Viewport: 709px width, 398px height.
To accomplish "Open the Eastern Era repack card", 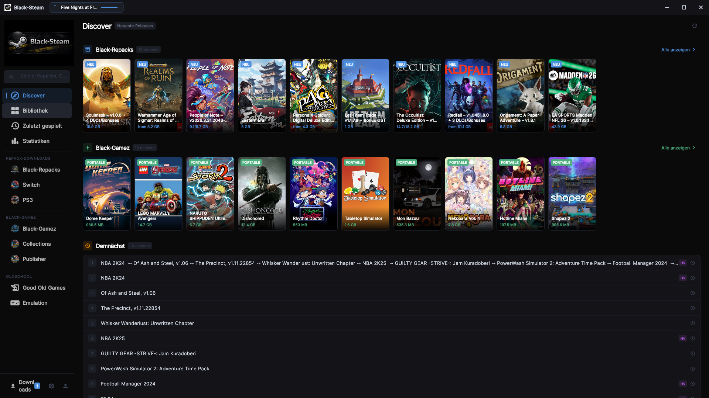I will (262, 96).
